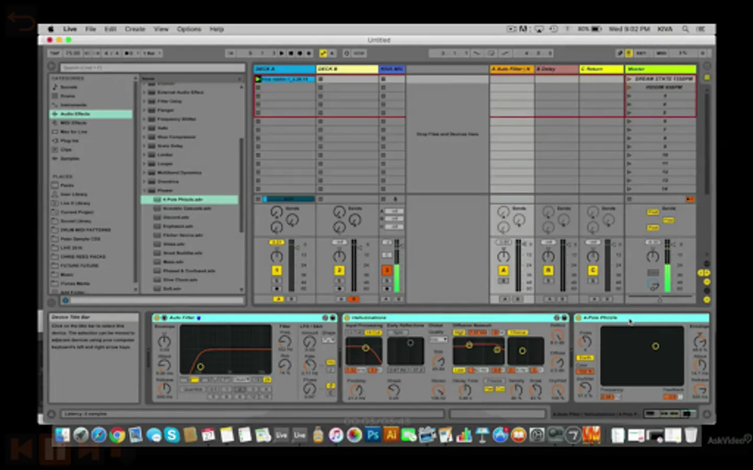Click the transport Stop button
This screenshot has width=753, height=470.
click(291, 53)
